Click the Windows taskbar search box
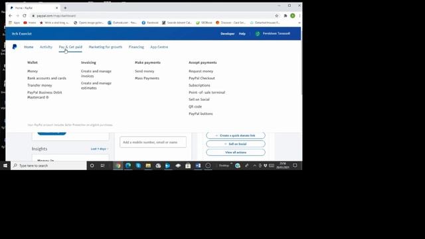425x239 pixels. [x=48, y=165]
